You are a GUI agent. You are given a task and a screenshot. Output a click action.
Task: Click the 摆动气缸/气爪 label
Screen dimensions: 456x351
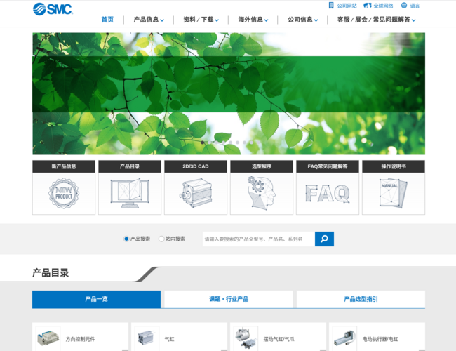[x=279, y=339]
